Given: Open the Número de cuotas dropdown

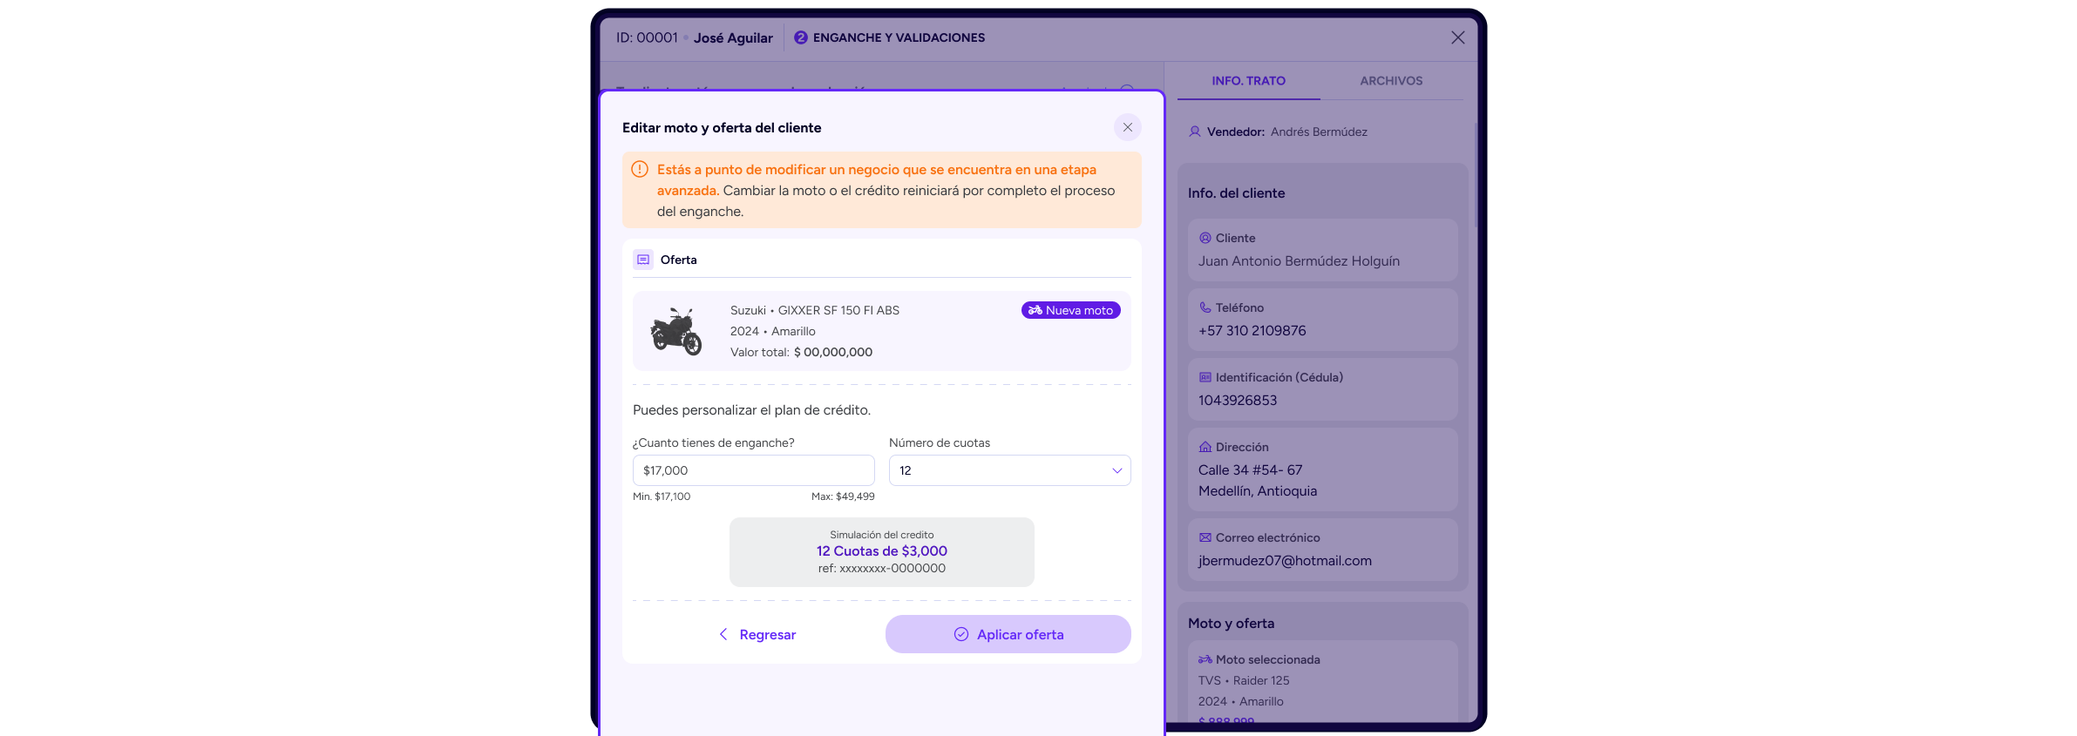Looking at the screenshot, I should pyautogui.click(x=1009, y=470).
